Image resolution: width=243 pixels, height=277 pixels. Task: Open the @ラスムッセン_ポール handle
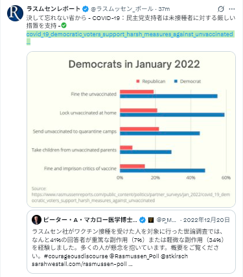122,9
